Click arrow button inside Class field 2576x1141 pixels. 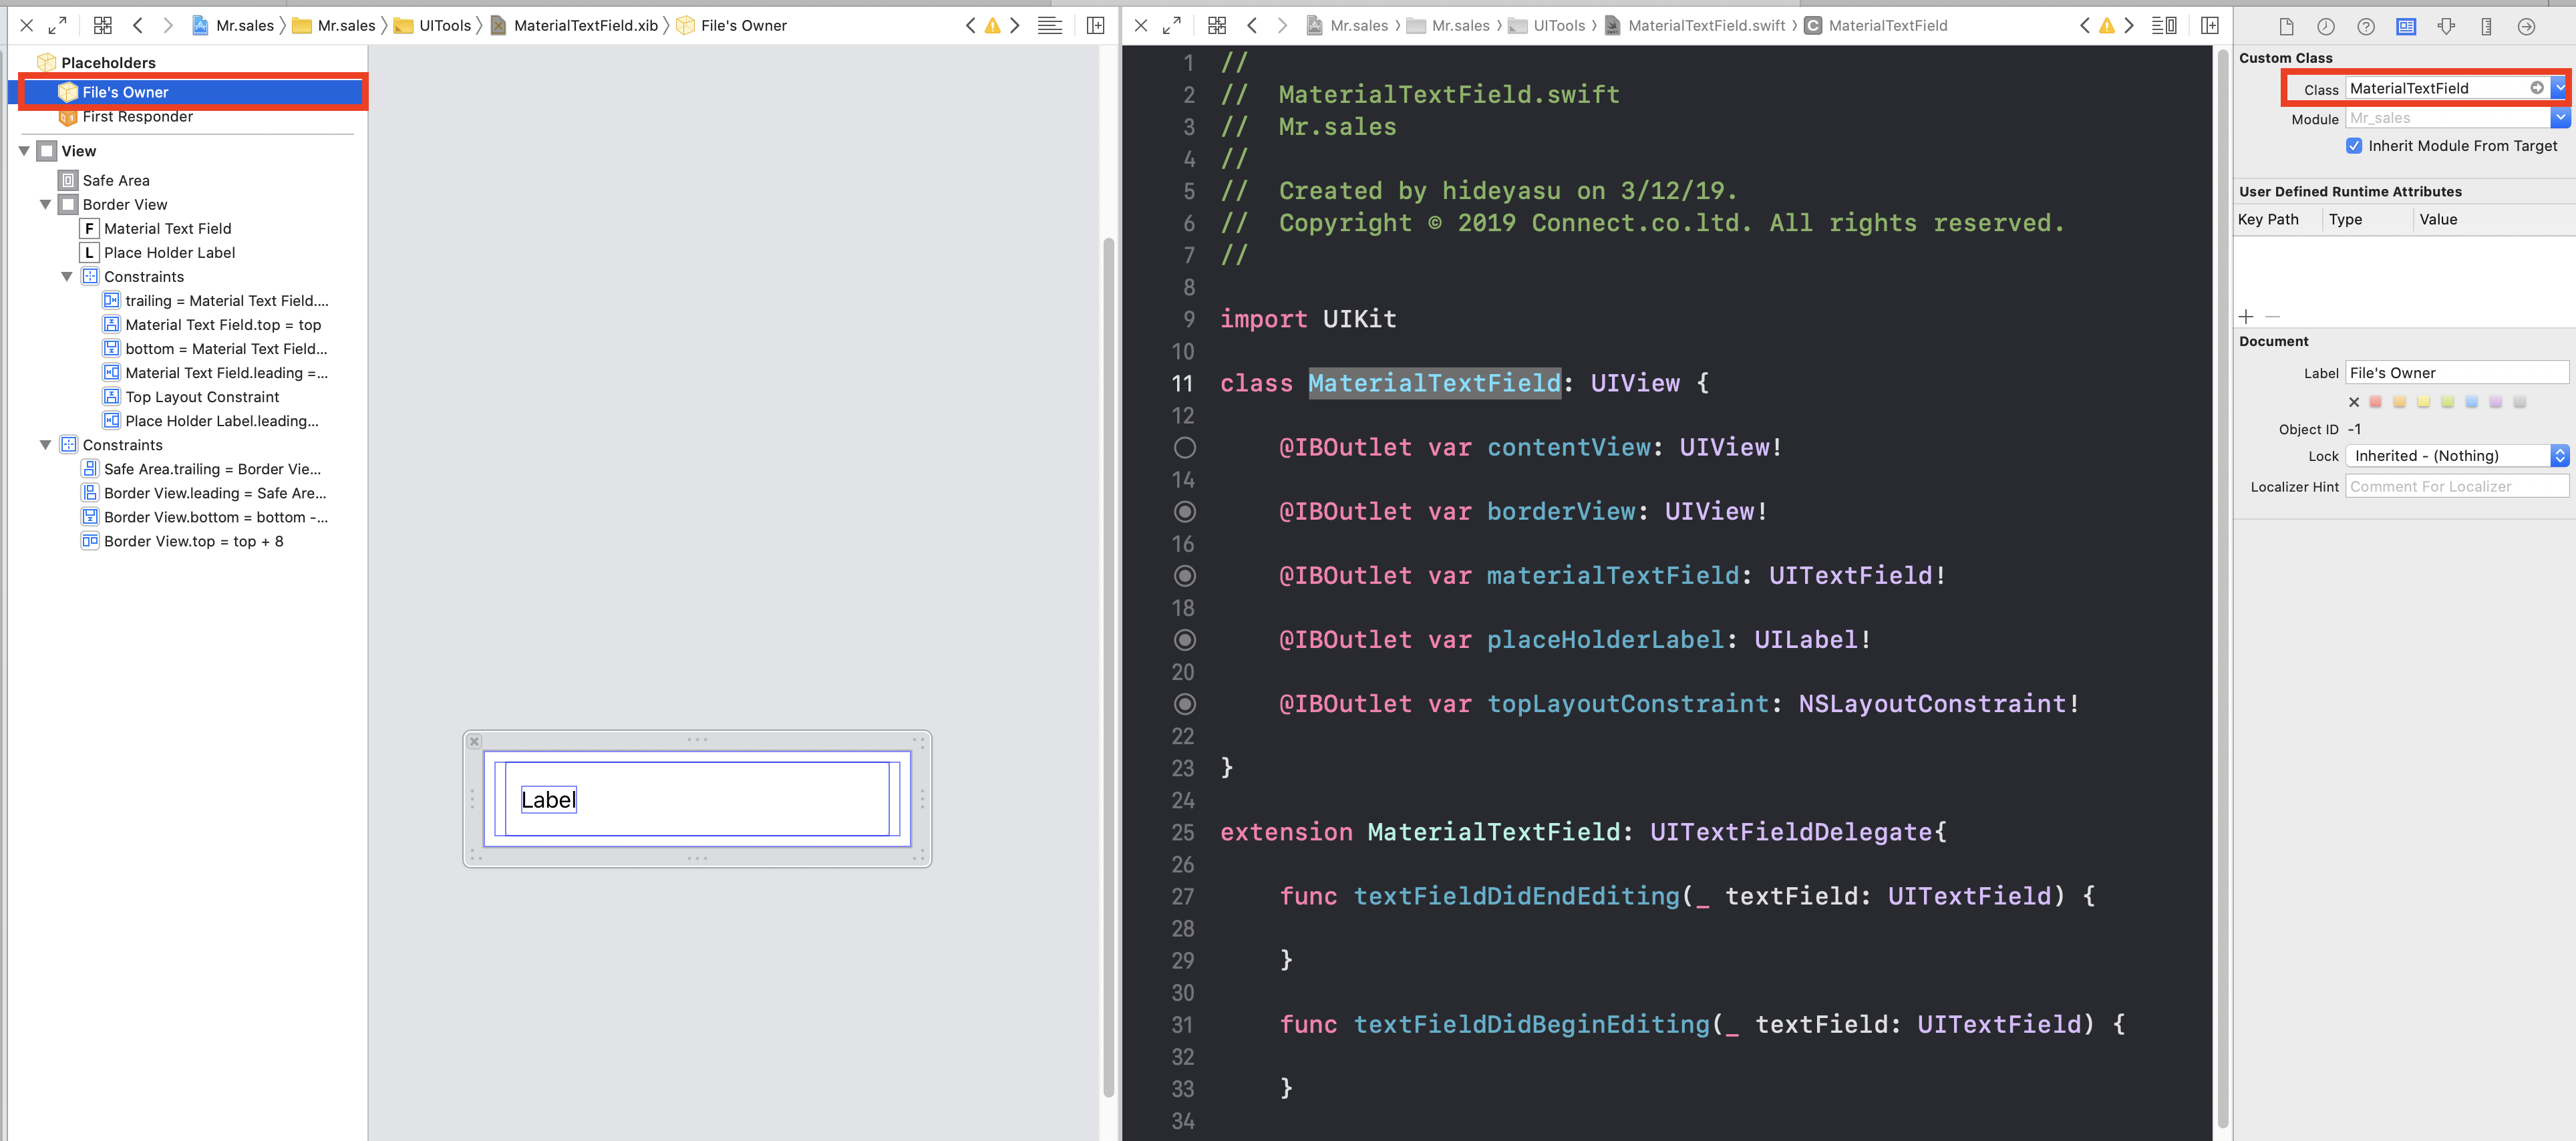coord(2536,88)
